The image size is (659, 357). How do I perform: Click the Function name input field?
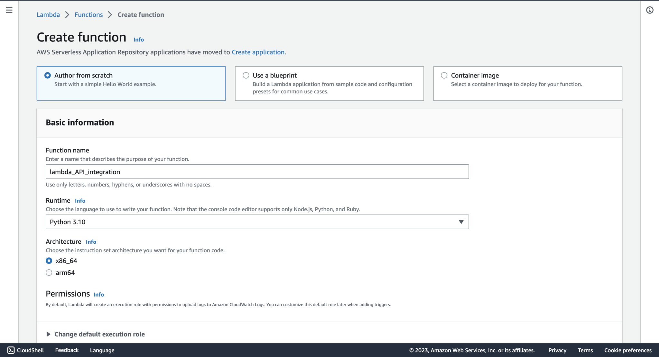click(257, 171)
